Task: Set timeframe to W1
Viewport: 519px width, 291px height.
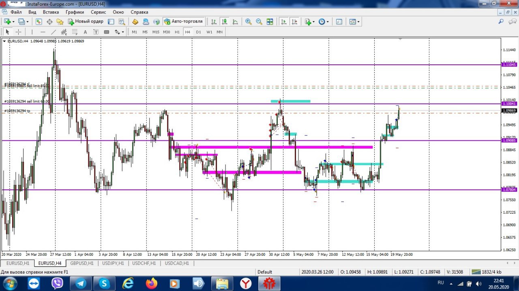Action: [x=209, y=32]
